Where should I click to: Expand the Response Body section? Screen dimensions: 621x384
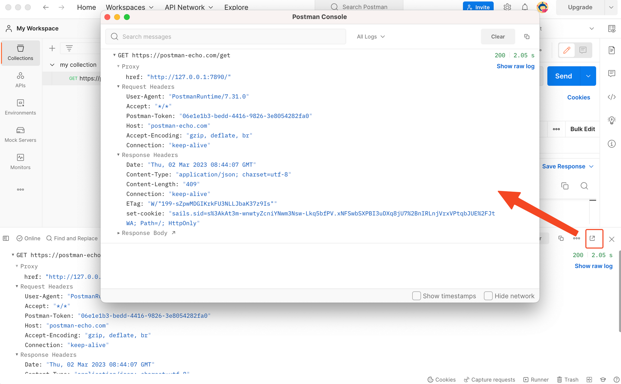[x=144, y=233]
